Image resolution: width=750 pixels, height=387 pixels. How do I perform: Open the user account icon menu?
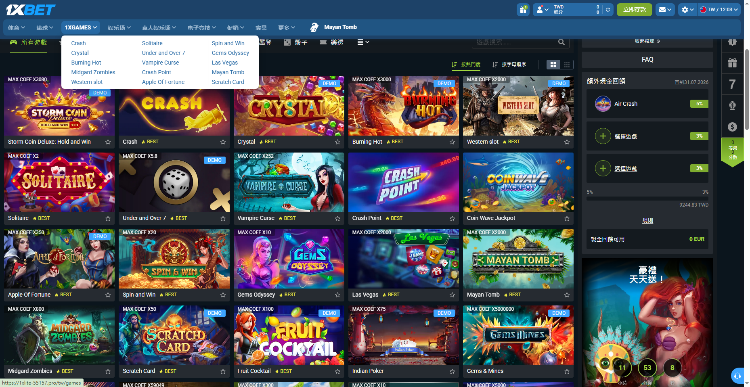coord(542,10)
